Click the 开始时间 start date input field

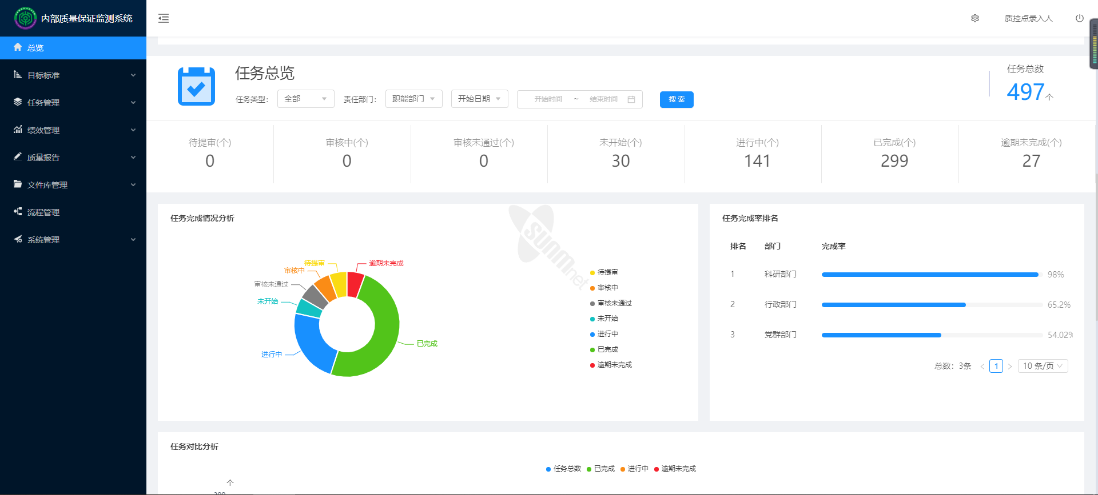pyautogui.click(x=548, y=99)
